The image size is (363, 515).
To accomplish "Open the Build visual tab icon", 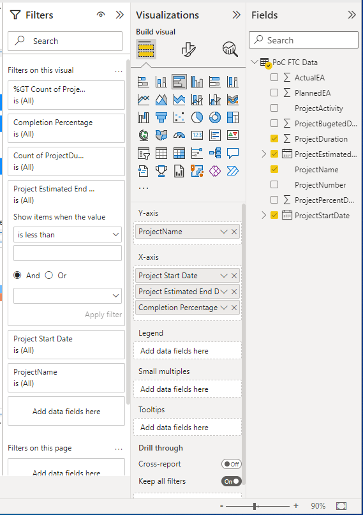I will [146, 49].
